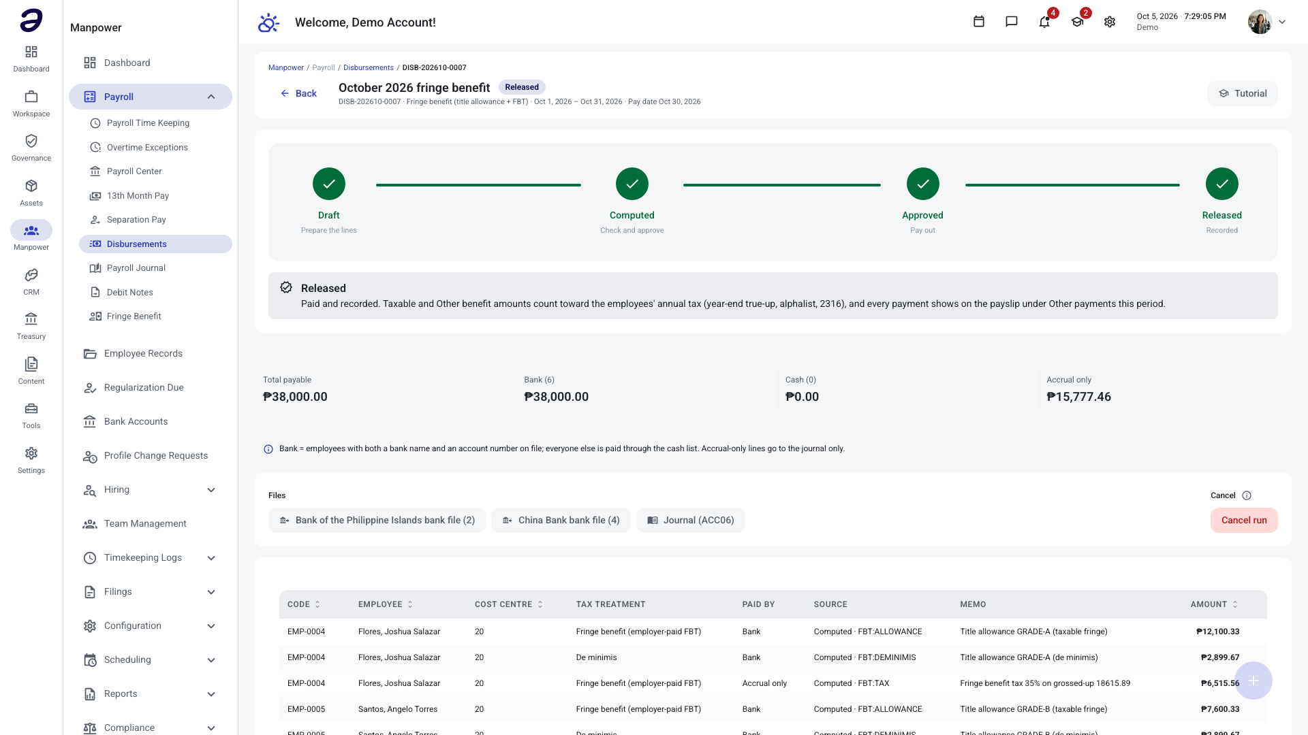This screenshot has height=735, width=1308.
Task: Click the Back button
Action: [298, 93]
